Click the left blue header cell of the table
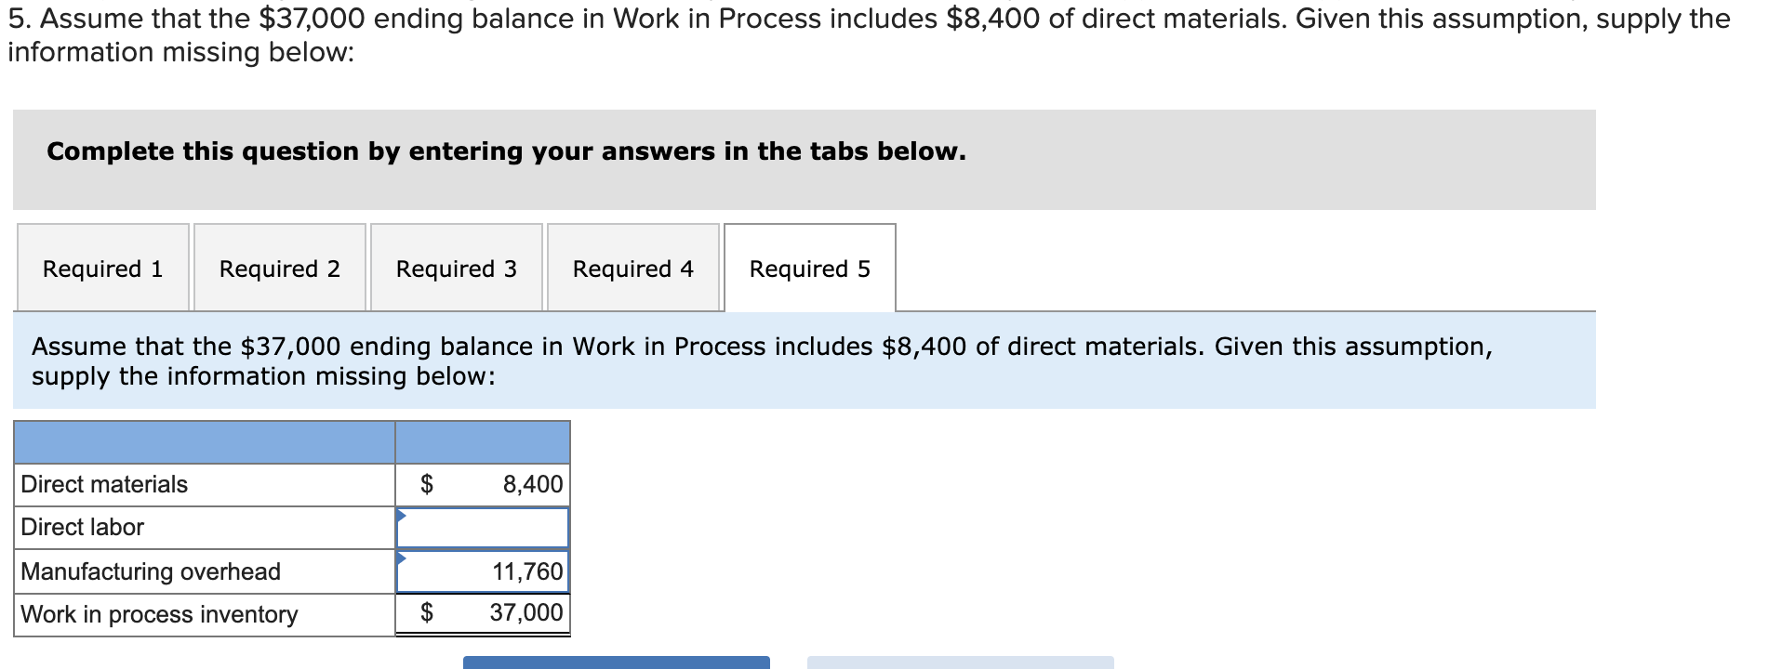The image size is (1769, 669). [x=205, y=443]
